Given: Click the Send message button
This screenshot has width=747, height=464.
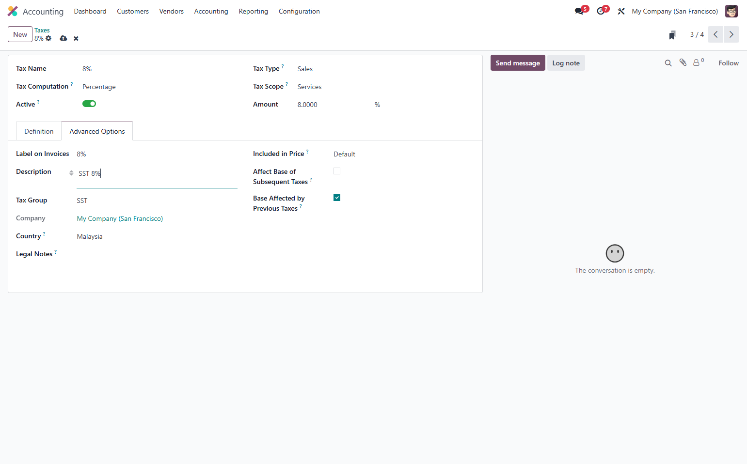Looking at the screenshot, I should (x=518, y=63).
